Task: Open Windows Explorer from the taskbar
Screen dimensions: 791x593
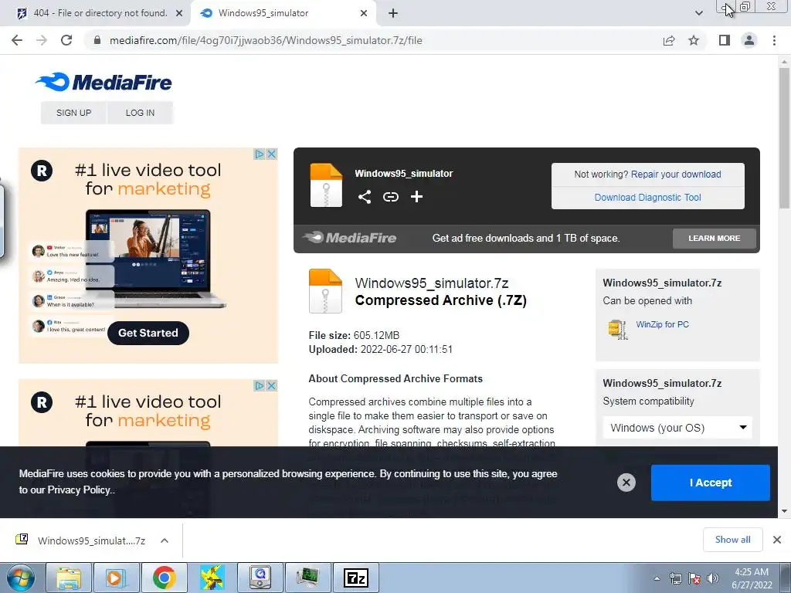Action: coord(68,578)
